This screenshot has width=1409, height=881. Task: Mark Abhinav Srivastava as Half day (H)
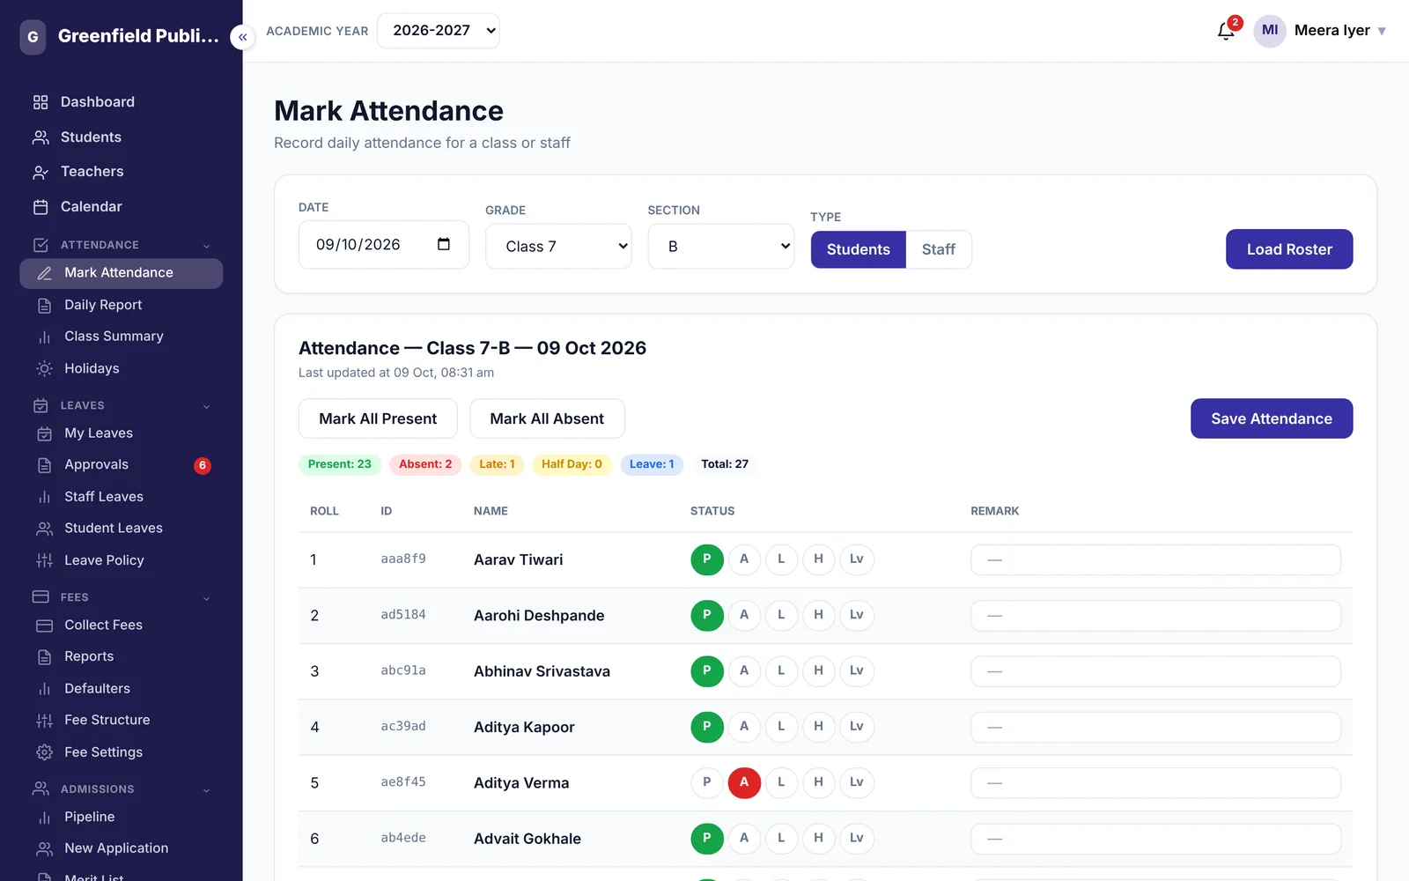pos(818,670)
